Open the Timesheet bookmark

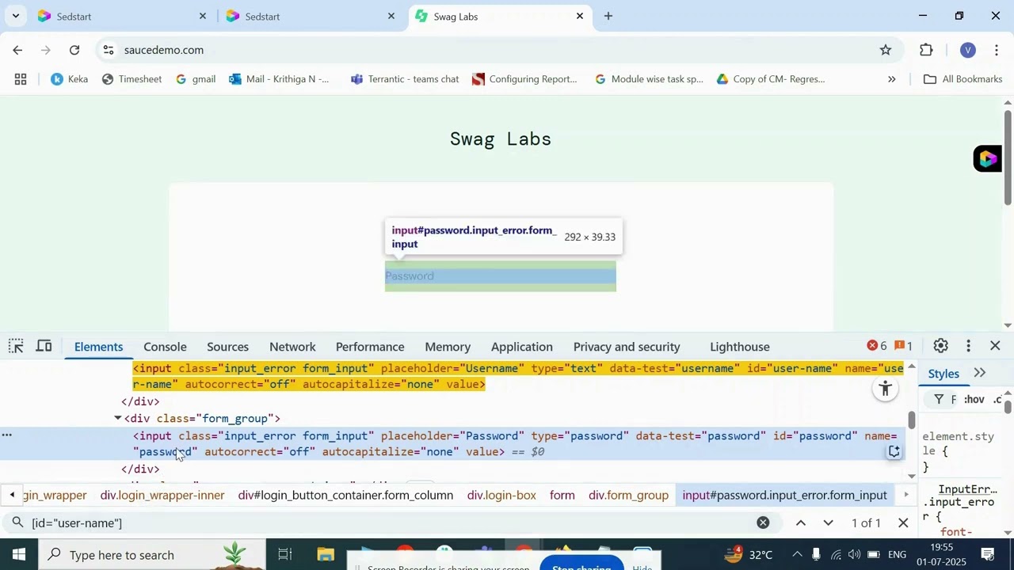(132, 79)
